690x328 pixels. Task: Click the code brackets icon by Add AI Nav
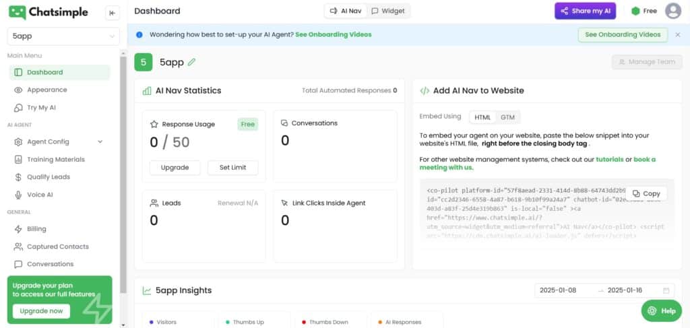pos(425,91)
